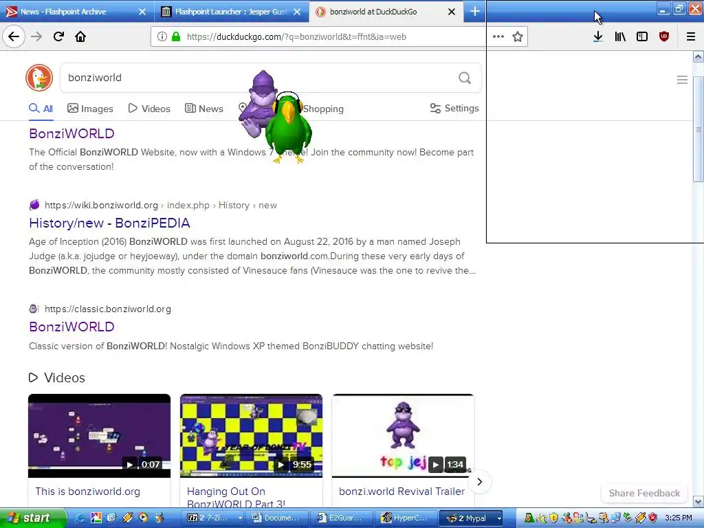Open the classic BonziWORLD result title

click(x=71, y=327)
